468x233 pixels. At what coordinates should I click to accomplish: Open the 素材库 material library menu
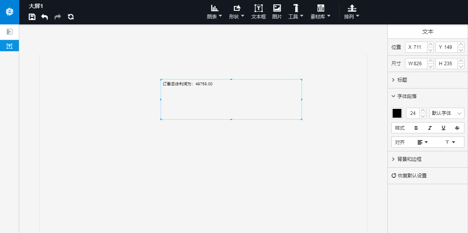320,12
